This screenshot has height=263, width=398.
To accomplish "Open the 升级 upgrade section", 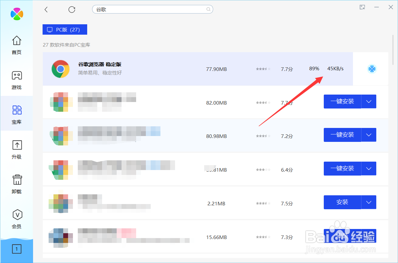I will click(17, 149).
